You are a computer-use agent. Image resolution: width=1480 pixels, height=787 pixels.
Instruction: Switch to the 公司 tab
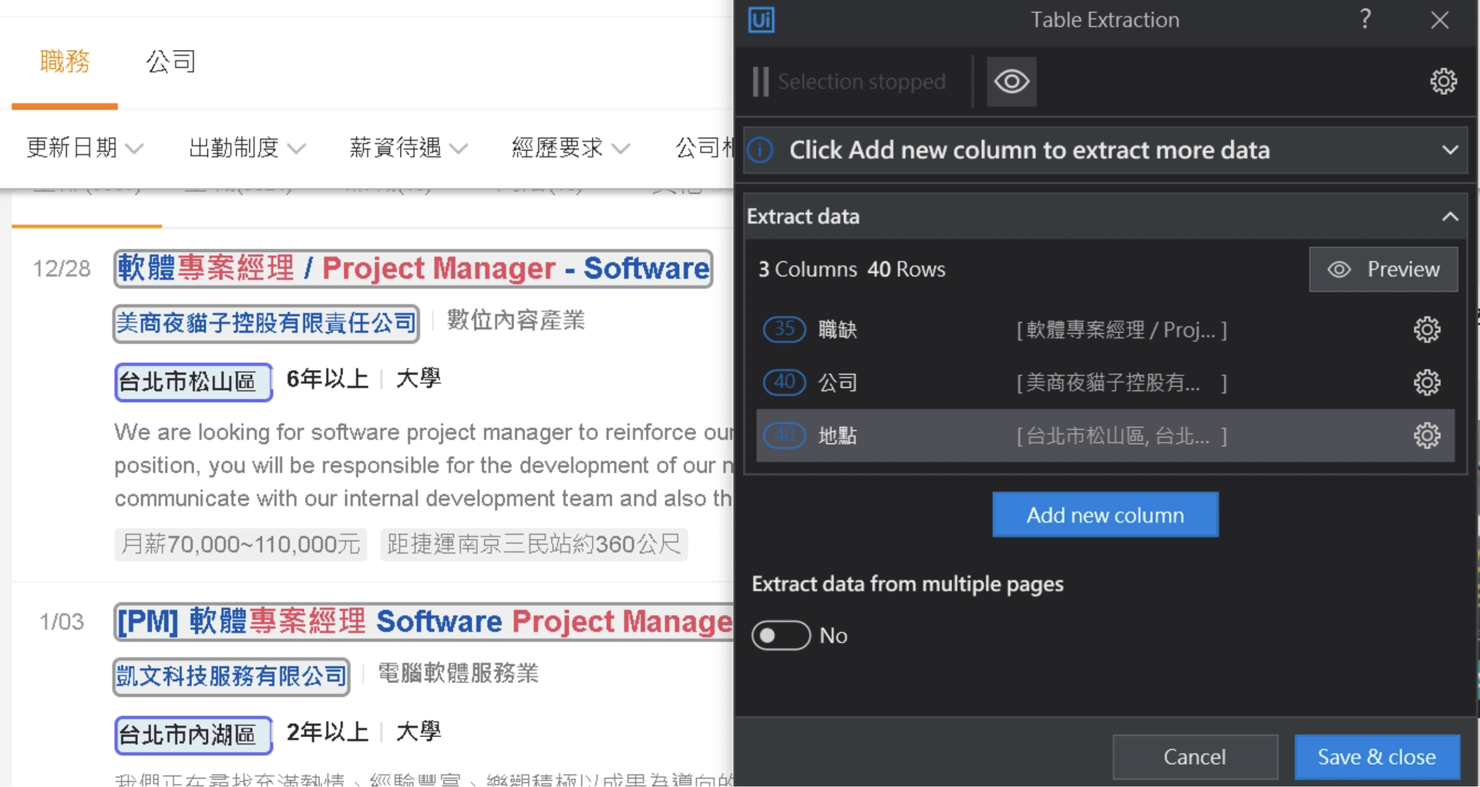(170, 62)
